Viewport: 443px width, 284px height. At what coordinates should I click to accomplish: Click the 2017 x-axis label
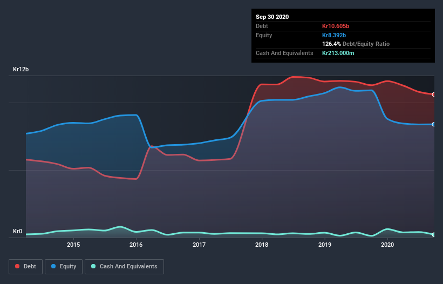199,245
